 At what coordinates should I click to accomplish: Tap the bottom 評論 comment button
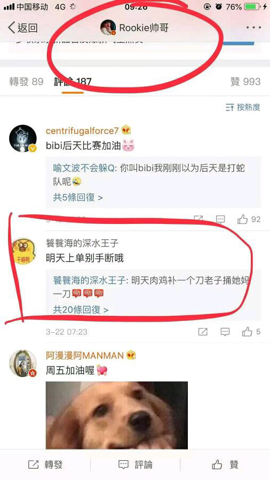136,465
